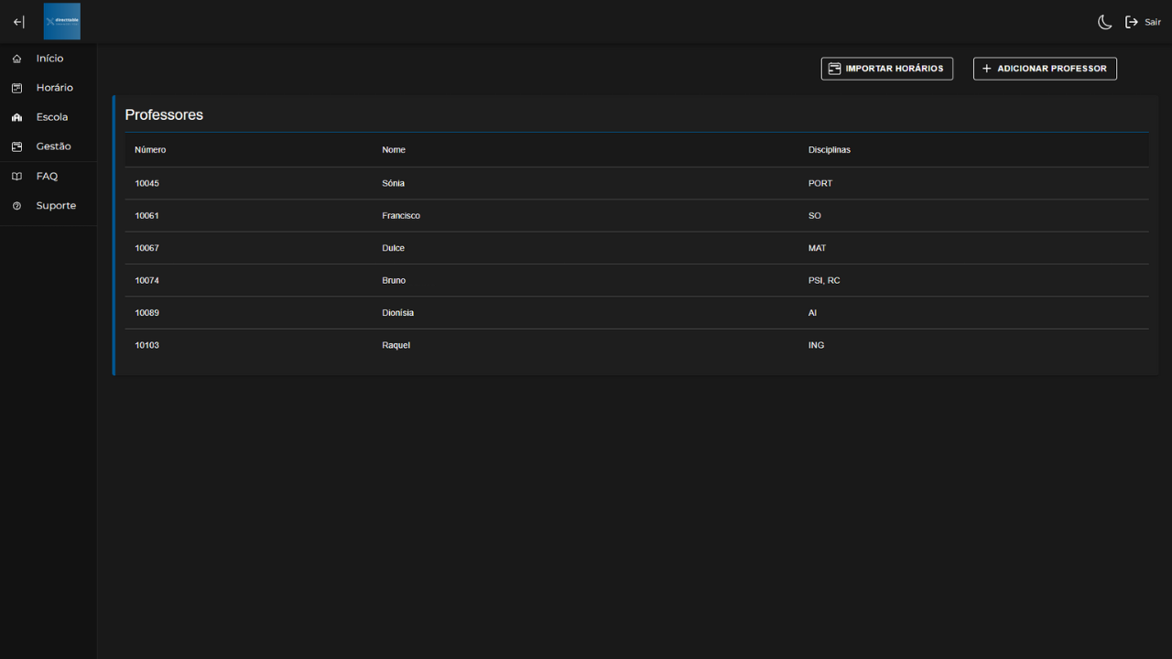Screen dimensions: 1172x659
Task: Click the Horário calendar icon
Action: point(16,88)
